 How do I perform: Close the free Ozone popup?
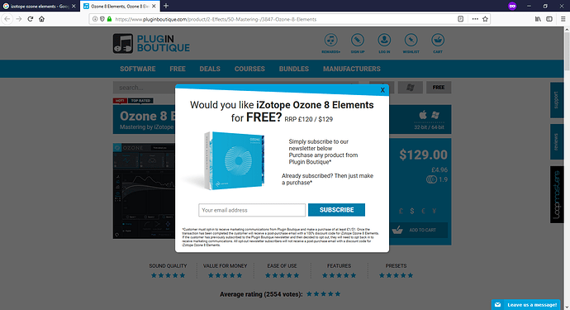[382, 90]
